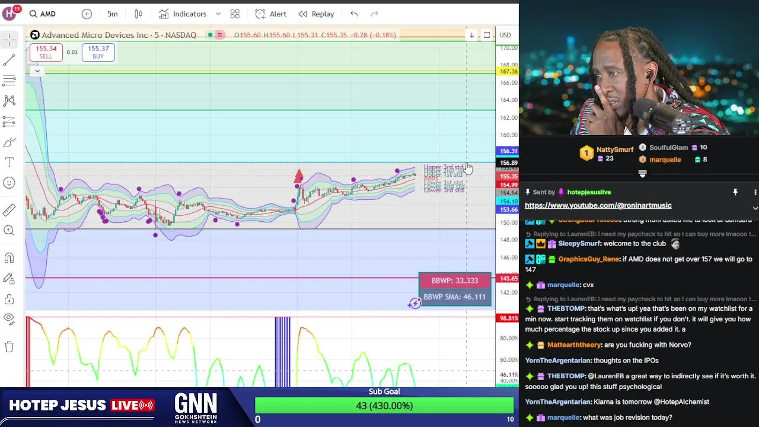This screenshot has width=759, height=427.
Task: Click the pink data-mode badge in legend
Action: click(220, 35)
